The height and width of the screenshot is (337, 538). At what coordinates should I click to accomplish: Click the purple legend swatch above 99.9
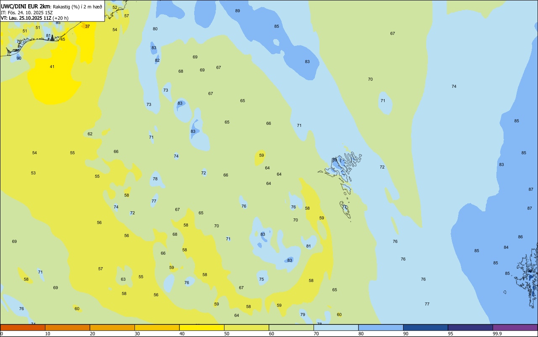coord(515,327)
